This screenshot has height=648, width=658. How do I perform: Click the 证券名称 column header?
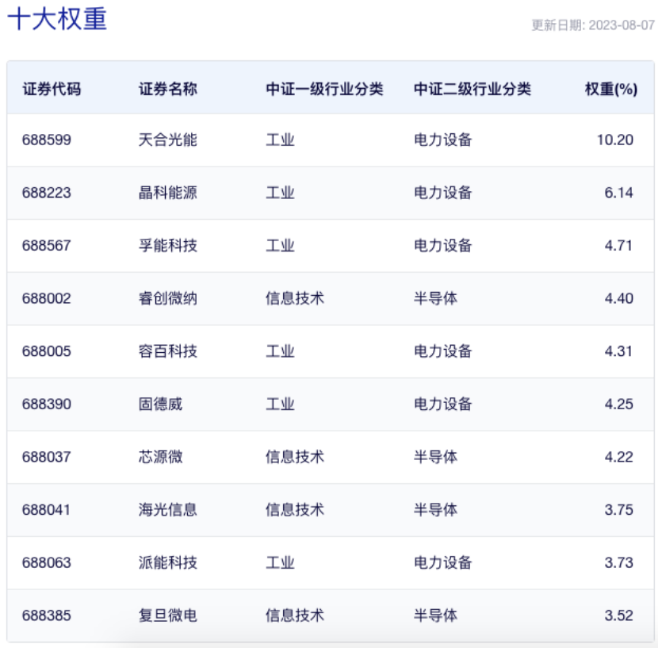click(x=168, y=89)
